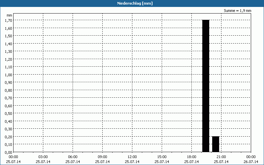264x165 pixels.
Task: Click the 0,80 y-axis value
Action: click(x=9, y=90)
